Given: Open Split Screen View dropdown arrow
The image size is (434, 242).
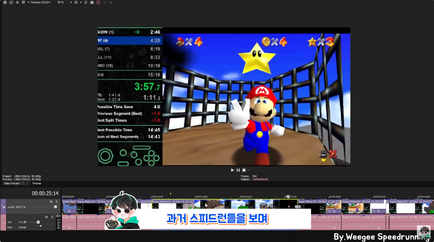Looking at the screenshot, I should [x=28, y=2].
